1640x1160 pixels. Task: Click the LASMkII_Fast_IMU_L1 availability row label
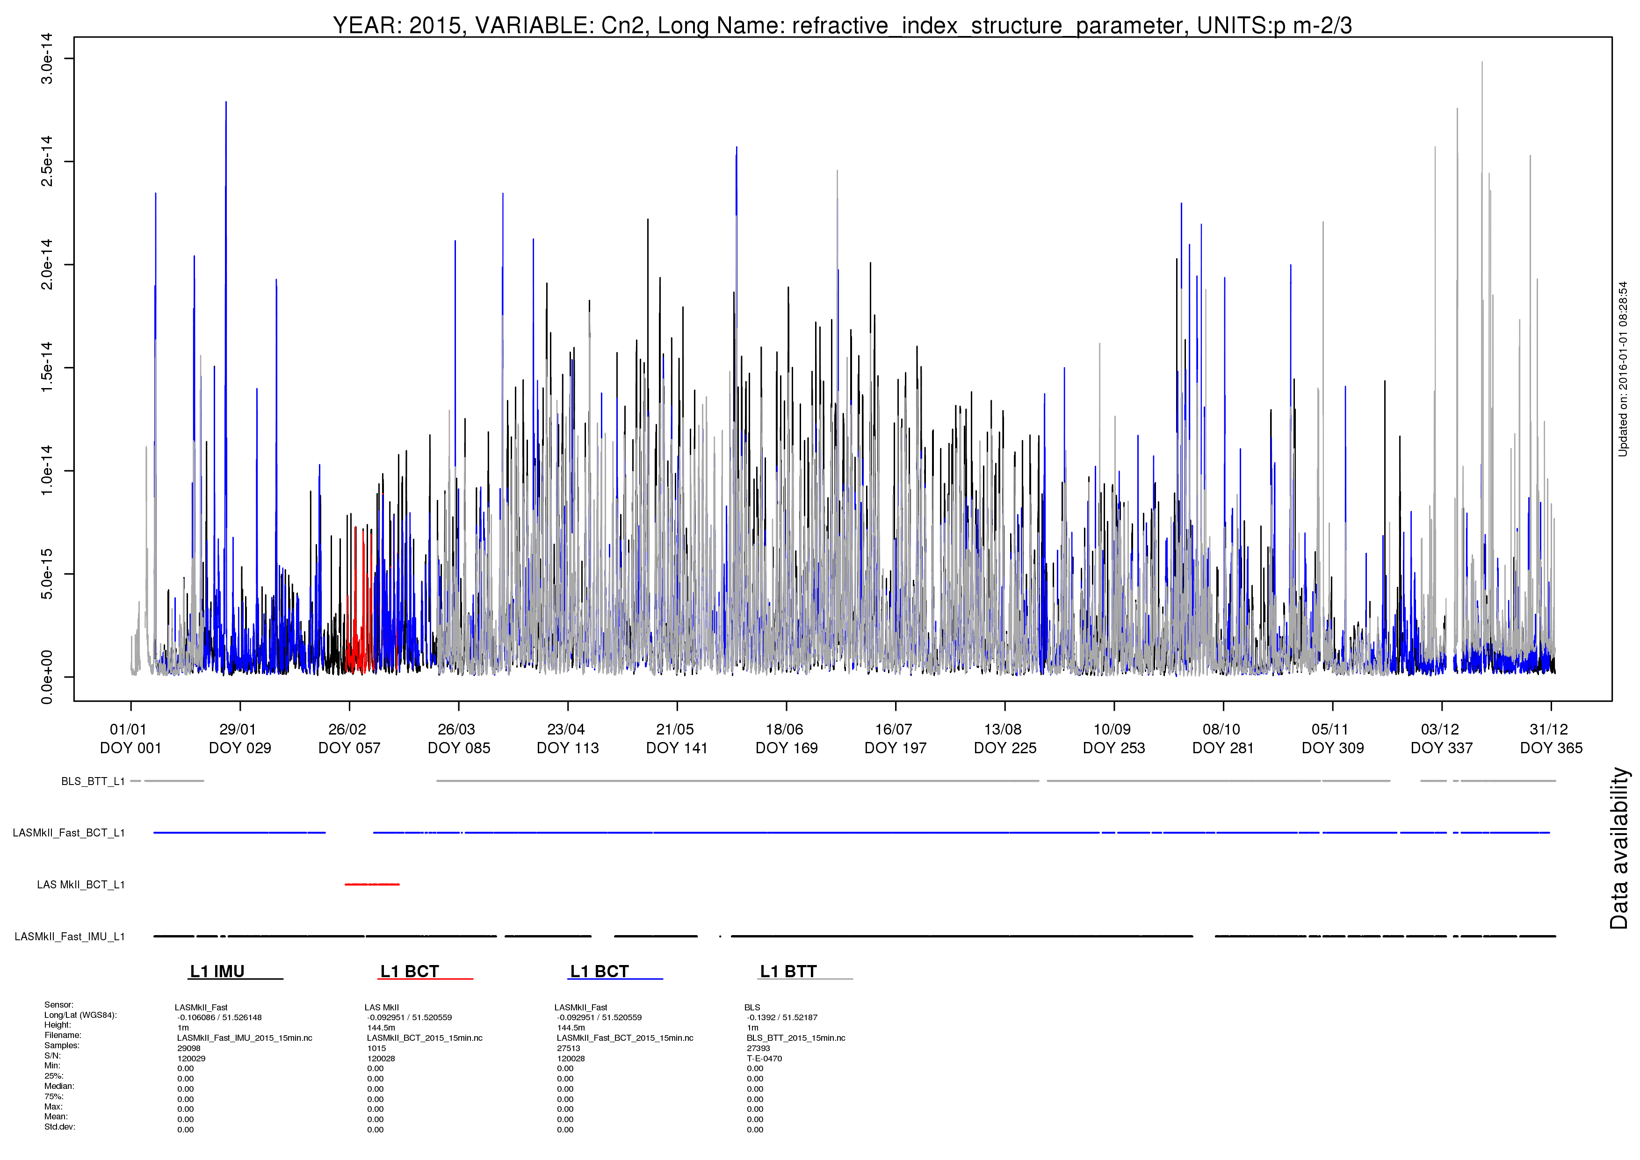pos(69,937)
